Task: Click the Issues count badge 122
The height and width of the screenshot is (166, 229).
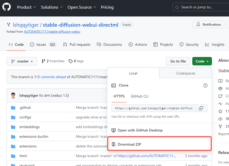Action: click(52, 44)
